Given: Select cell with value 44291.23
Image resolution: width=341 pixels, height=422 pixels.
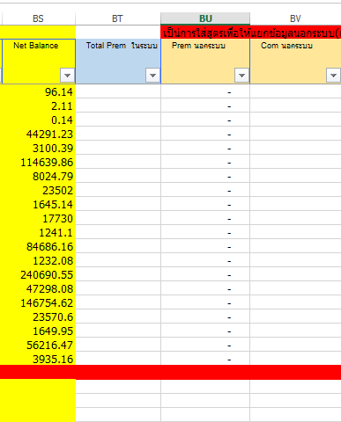Looking at the screenshot, I should coord(39,135).
